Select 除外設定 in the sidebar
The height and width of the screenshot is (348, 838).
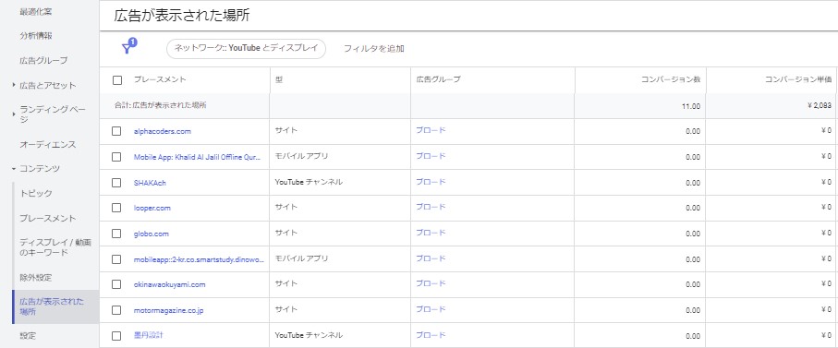tap(36, 278)
